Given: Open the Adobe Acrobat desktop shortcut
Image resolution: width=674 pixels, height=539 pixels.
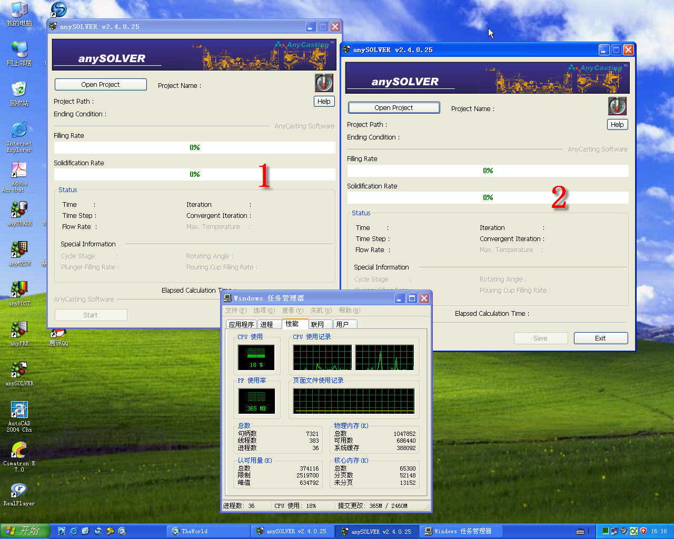Looking at the screenshot, I should [x=19, y=176].
